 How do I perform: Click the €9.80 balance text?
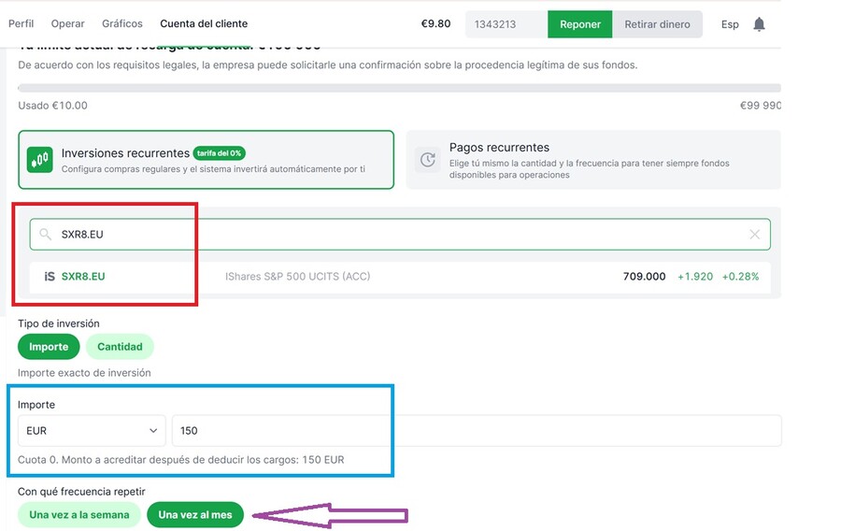(435, 23)
